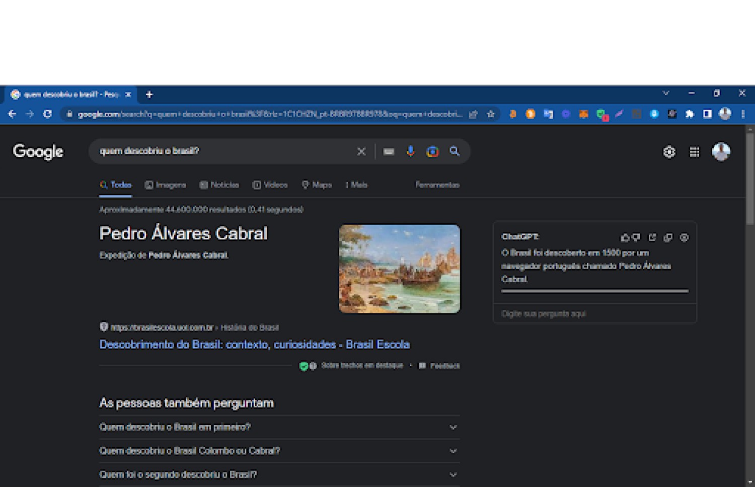755x503 pixels.
Task: Expand 'Quem foi o segundo descobriu o Brasil?'
Action: (279, 474)
